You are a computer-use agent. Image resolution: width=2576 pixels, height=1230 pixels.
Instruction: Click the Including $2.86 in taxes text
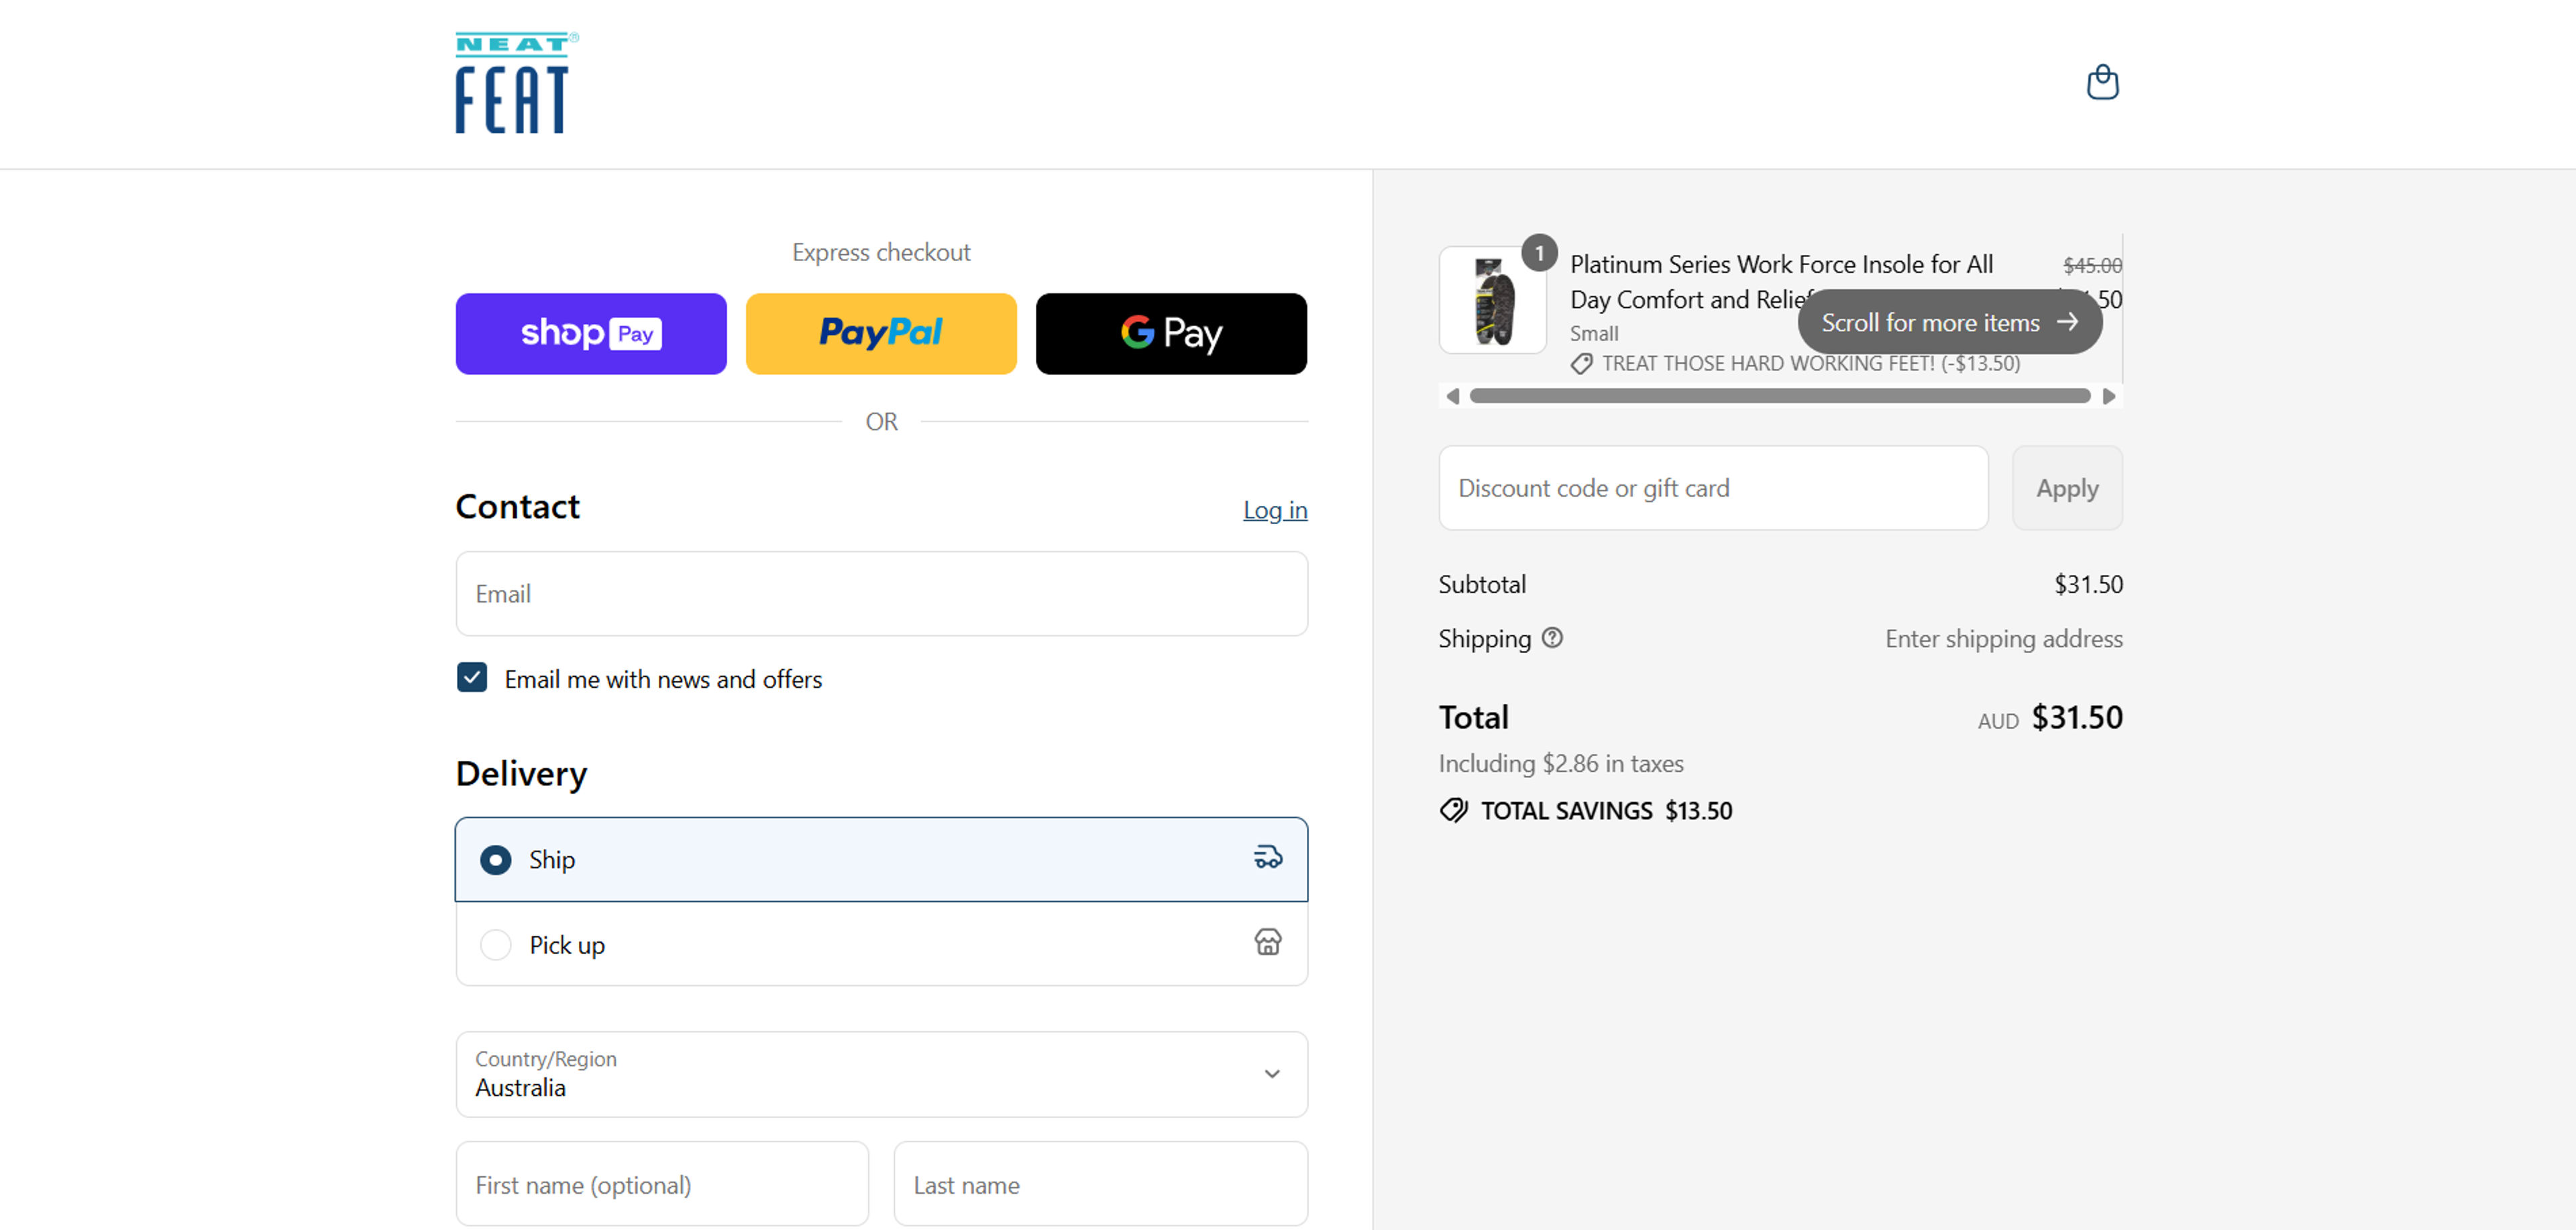click(1561, 764)
